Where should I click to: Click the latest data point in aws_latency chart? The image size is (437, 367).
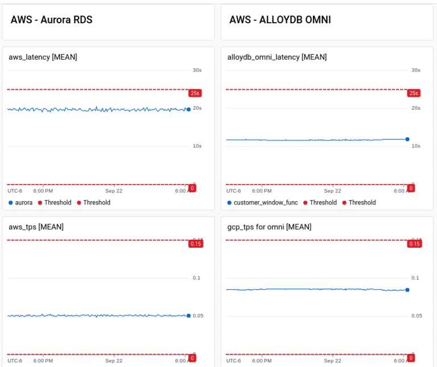click(x=189, y=109)
